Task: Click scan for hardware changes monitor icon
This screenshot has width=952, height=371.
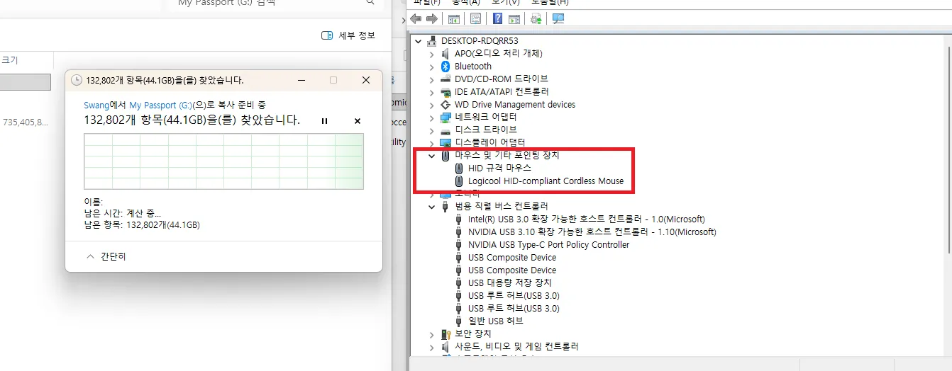Action: 558,18
